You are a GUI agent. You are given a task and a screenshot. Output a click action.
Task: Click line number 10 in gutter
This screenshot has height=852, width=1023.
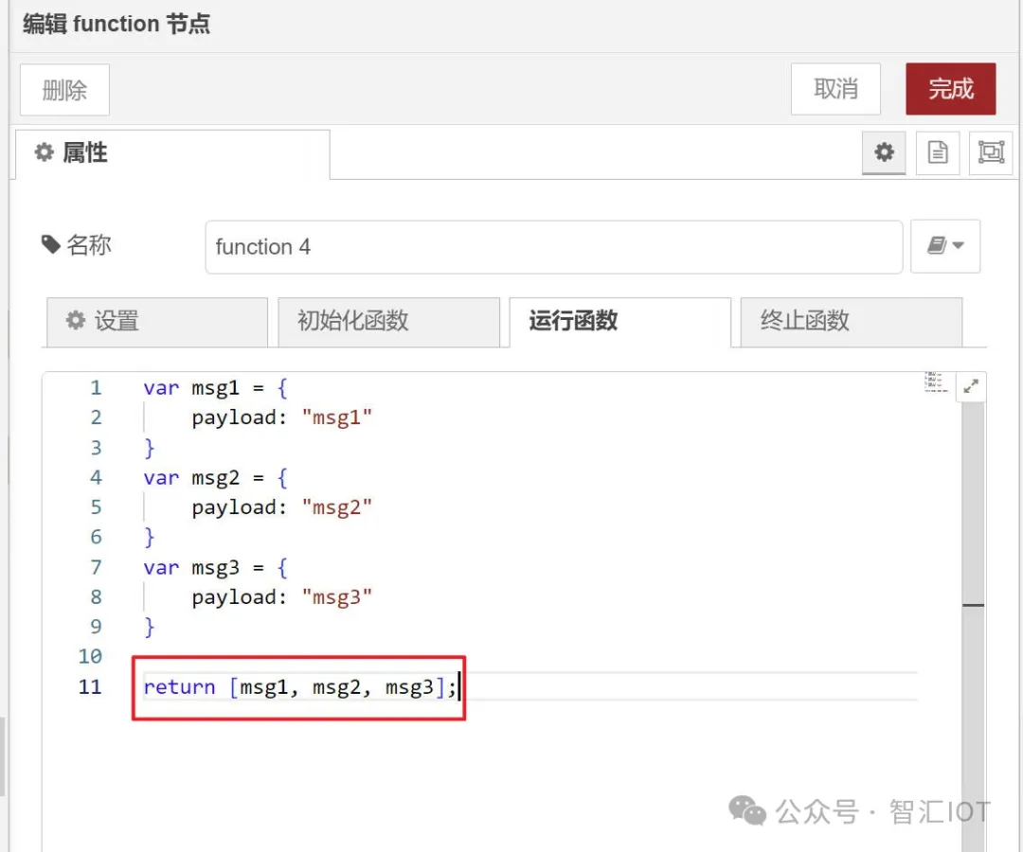point(90,656)
